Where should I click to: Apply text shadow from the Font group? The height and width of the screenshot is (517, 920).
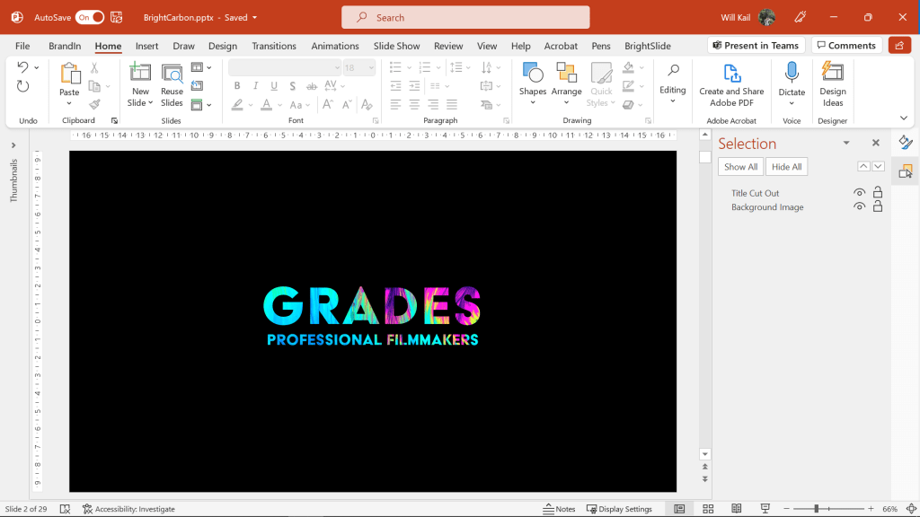tap(293, 85)
